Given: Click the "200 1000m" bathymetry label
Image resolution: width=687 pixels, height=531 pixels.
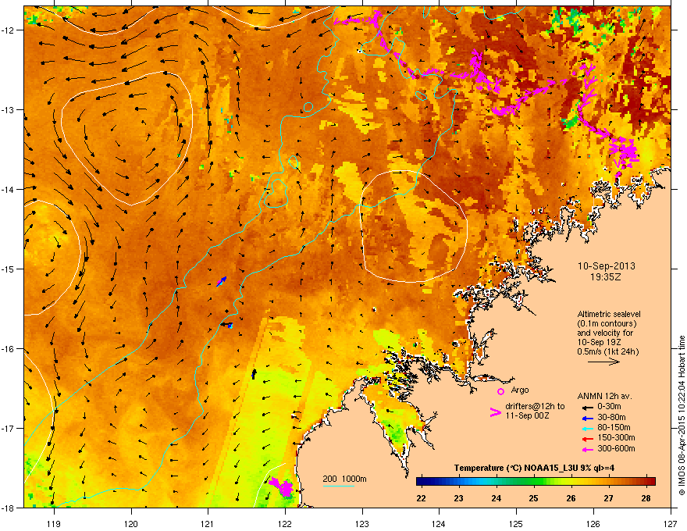Looking at the screenshot, I should coord(344,479).
